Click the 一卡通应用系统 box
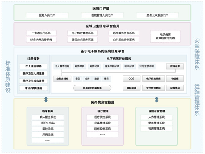The width and height of the screenshot is (205, 154). pos(41,33)
